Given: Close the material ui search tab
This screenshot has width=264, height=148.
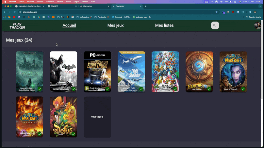Looking at the screenshot, I should tap(43, 6).
